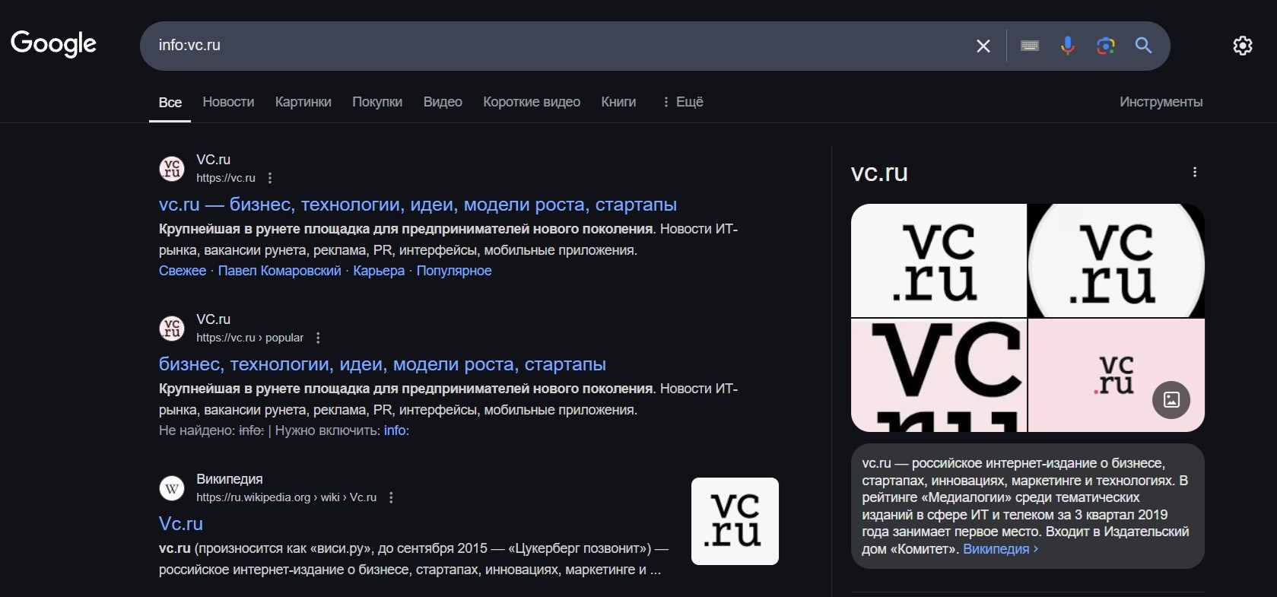Screen dimensions: 1277x597
Task: Open the on-screen keyboard icon
Action: (x=1030, y=46)
